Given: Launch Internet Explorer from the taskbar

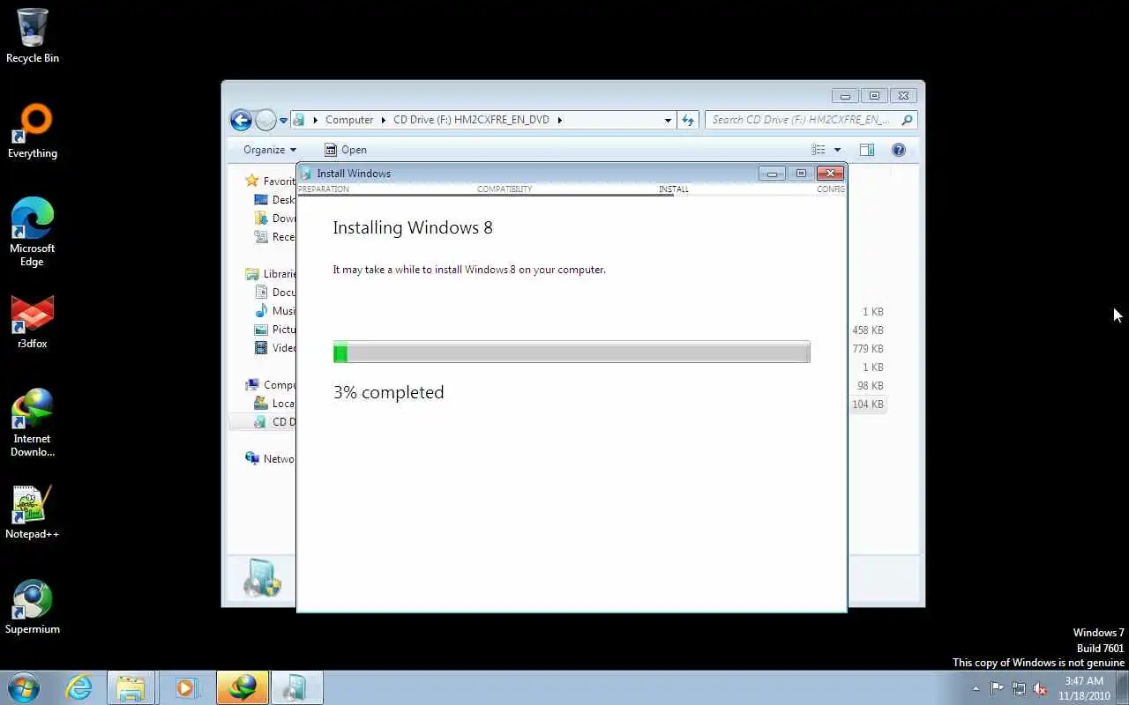Looking at the screenshot, I should coord(79,687).
